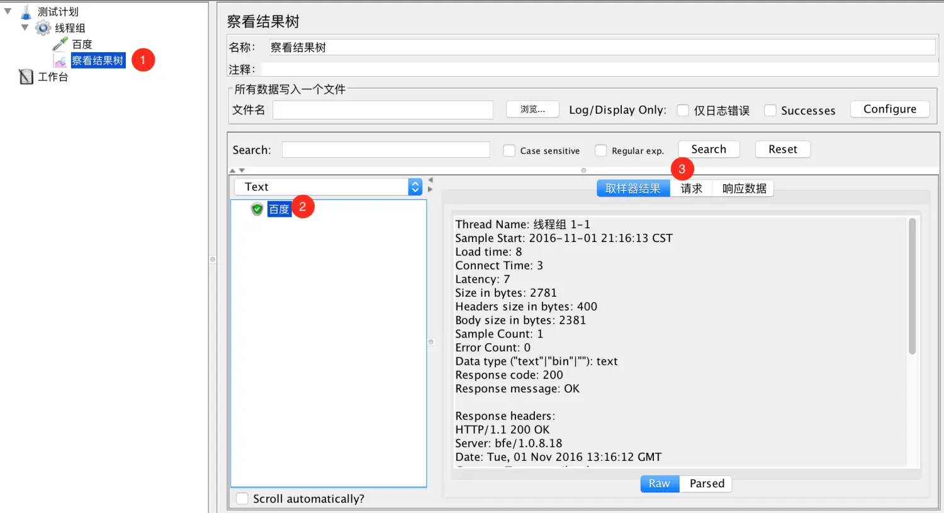944x513 pixels.
Task: Click the 'Server: bfe/1.0.8.18' line
Action: coord(509,444)
